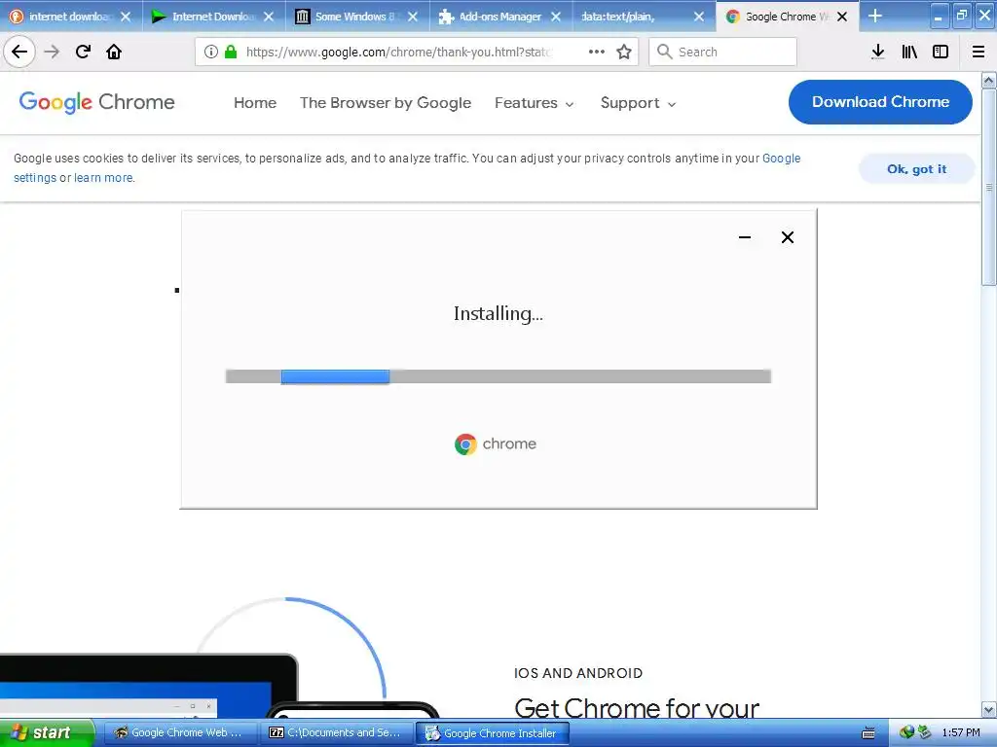Dismiss cookies with 'Ok, got it'
This screenshot has height=747, width=997.
pyautogui.click(x=916, y=169)
